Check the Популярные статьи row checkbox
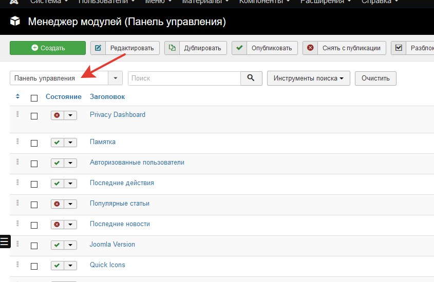This screenshot has height=282, width=434. (x=34, y=205)
